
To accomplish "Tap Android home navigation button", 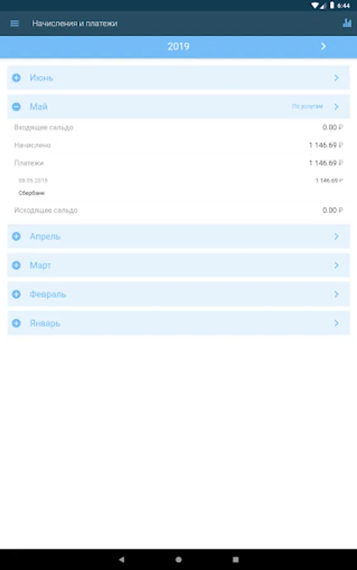I will 178,559.
